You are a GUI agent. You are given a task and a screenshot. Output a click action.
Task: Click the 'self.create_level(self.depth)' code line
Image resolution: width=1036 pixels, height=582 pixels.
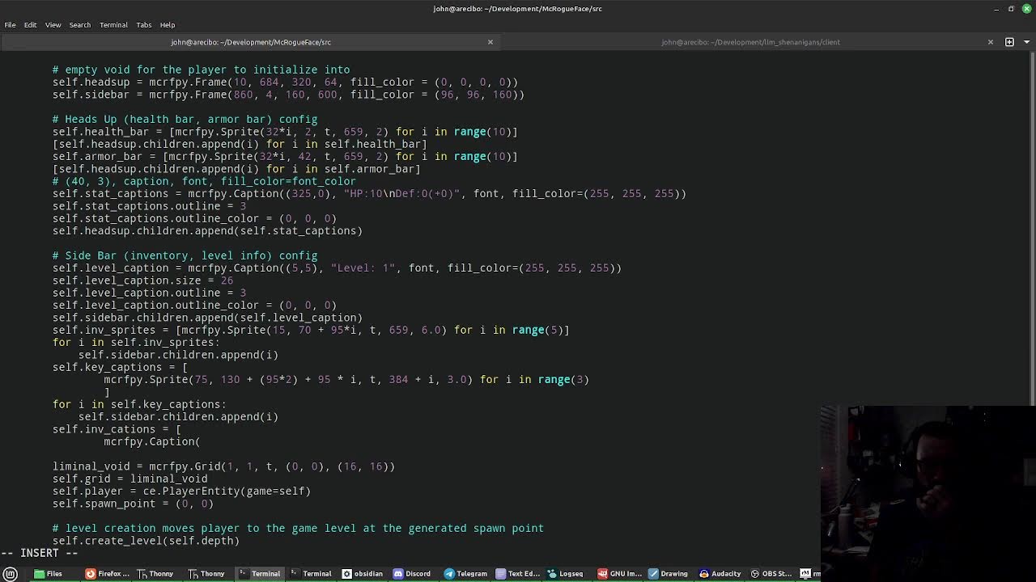click(x=146, y=541)
